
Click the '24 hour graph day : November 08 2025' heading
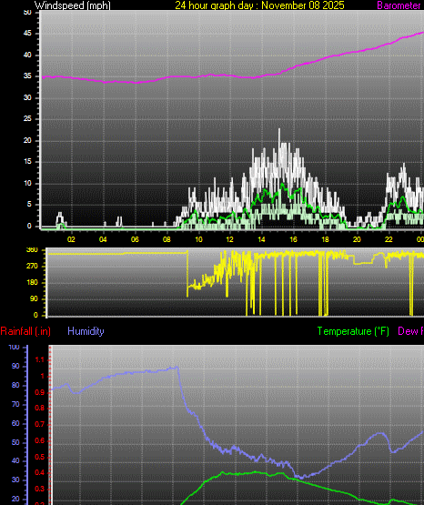[259, 5]
